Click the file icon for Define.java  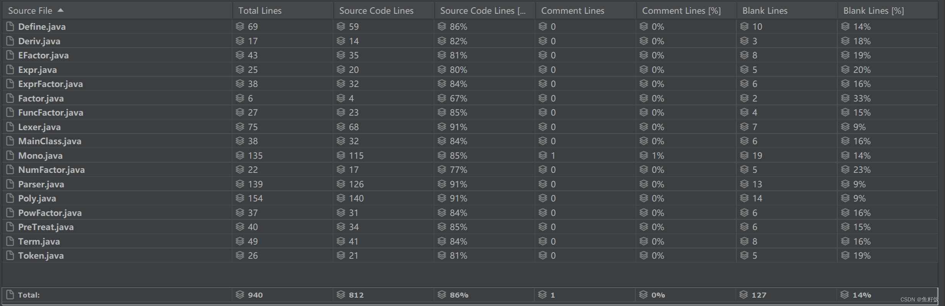[x=10, y=26]
